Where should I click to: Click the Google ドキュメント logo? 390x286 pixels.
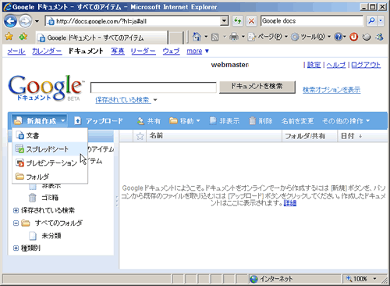coord(45,88)
